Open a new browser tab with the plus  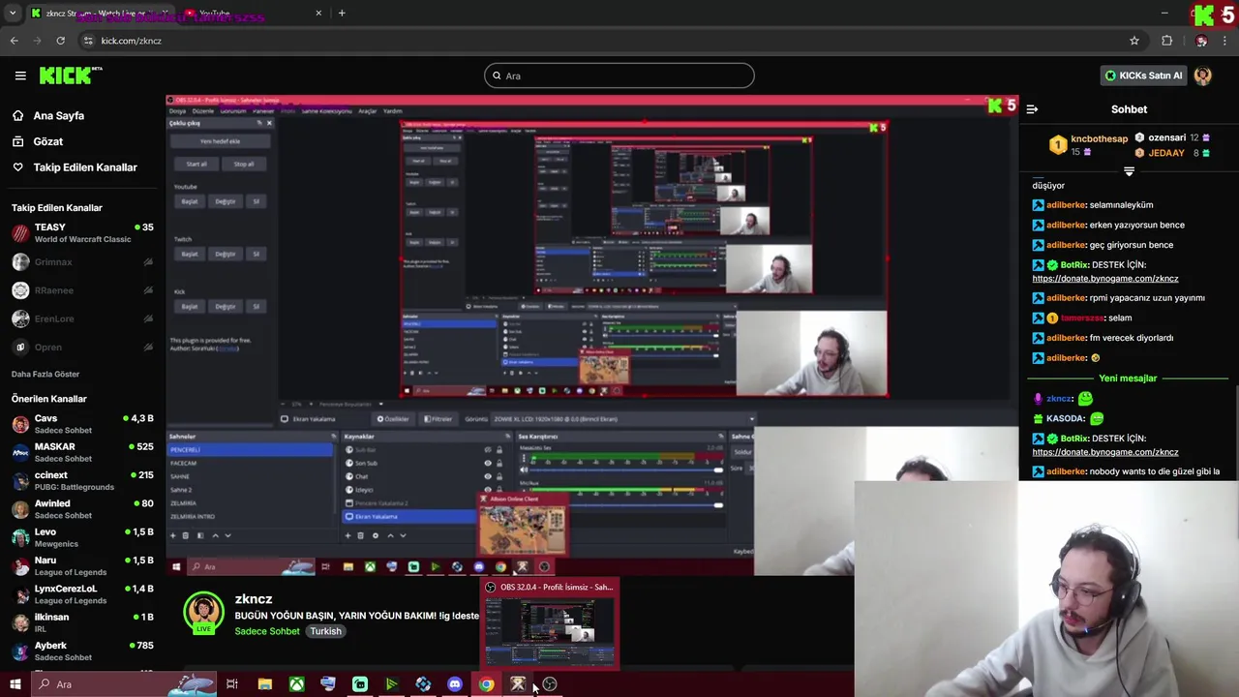tap(342, 13)
